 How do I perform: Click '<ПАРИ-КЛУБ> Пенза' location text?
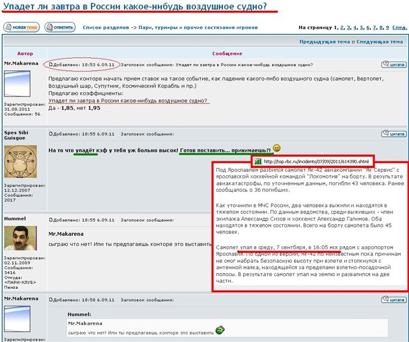(x=20, y=284)
